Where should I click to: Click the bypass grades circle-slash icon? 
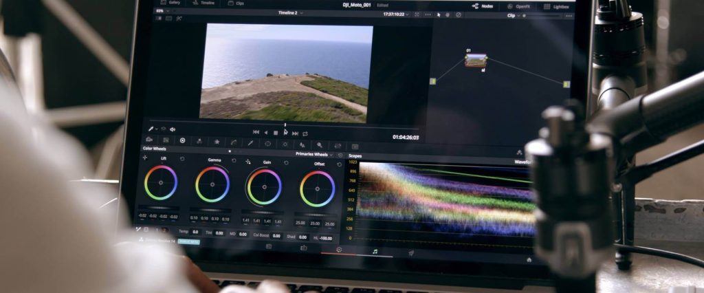pyautogui.click(x=459, y=15)
